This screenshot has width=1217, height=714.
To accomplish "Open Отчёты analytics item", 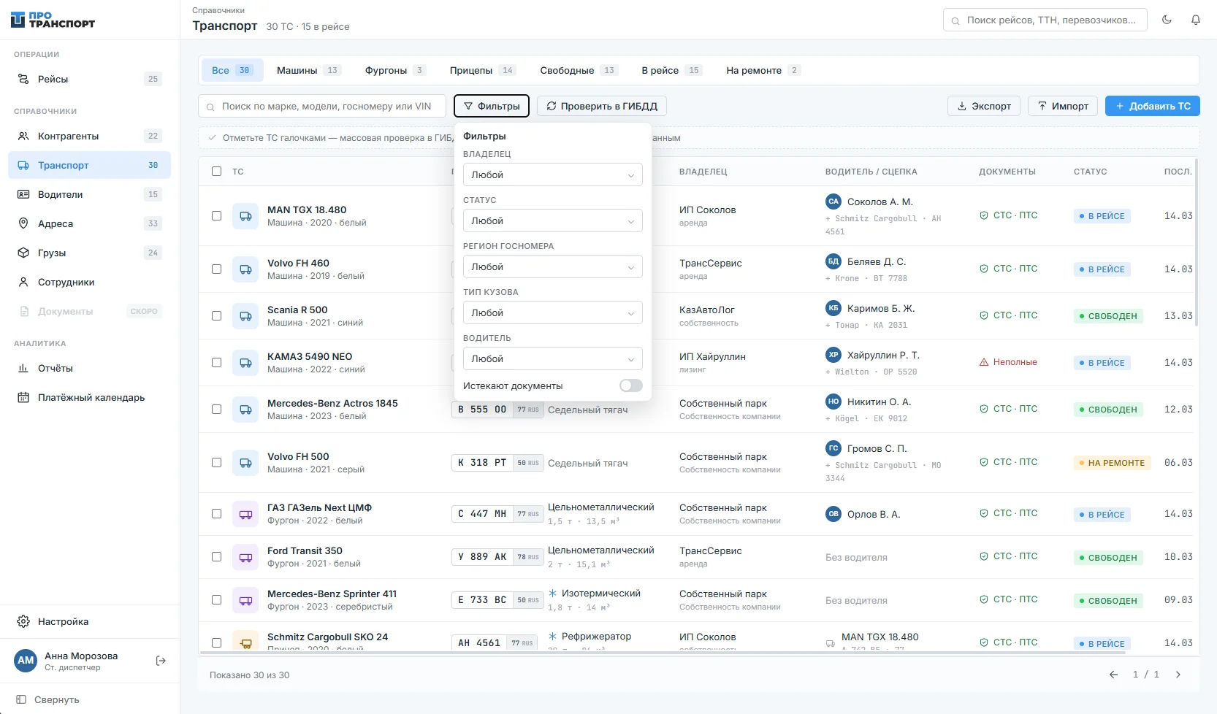I will (90, 368).
